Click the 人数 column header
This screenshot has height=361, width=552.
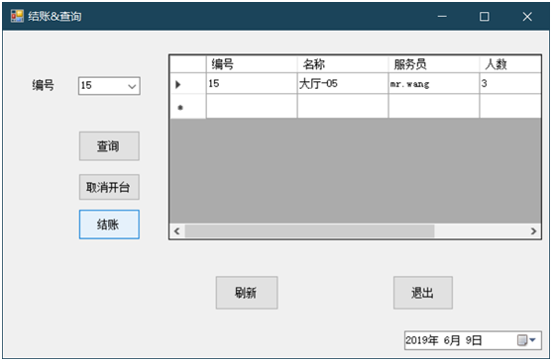click(x=510, y=64)
